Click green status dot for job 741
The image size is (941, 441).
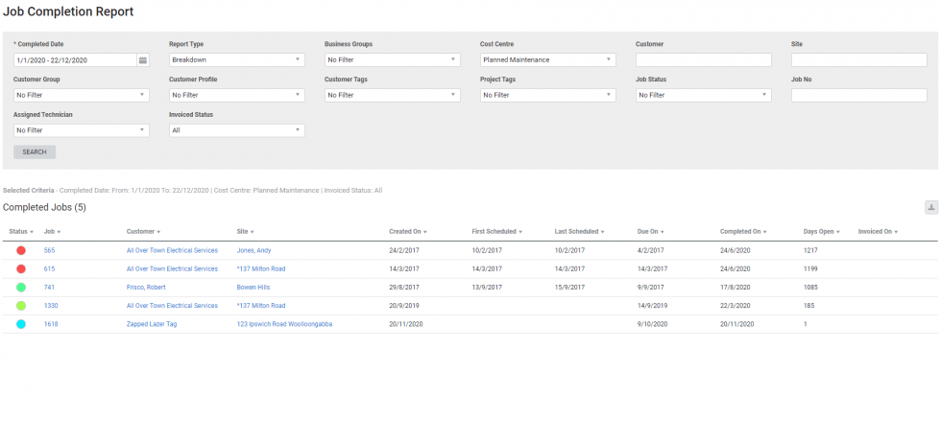pos(21,287)
